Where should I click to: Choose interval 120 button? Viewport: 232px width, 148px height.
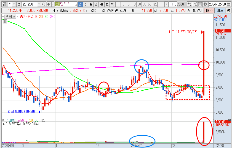[155, 4]
